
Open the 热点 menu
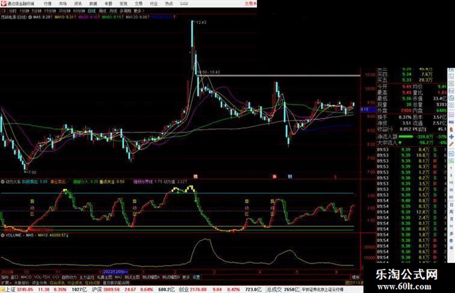click(169, 4)
